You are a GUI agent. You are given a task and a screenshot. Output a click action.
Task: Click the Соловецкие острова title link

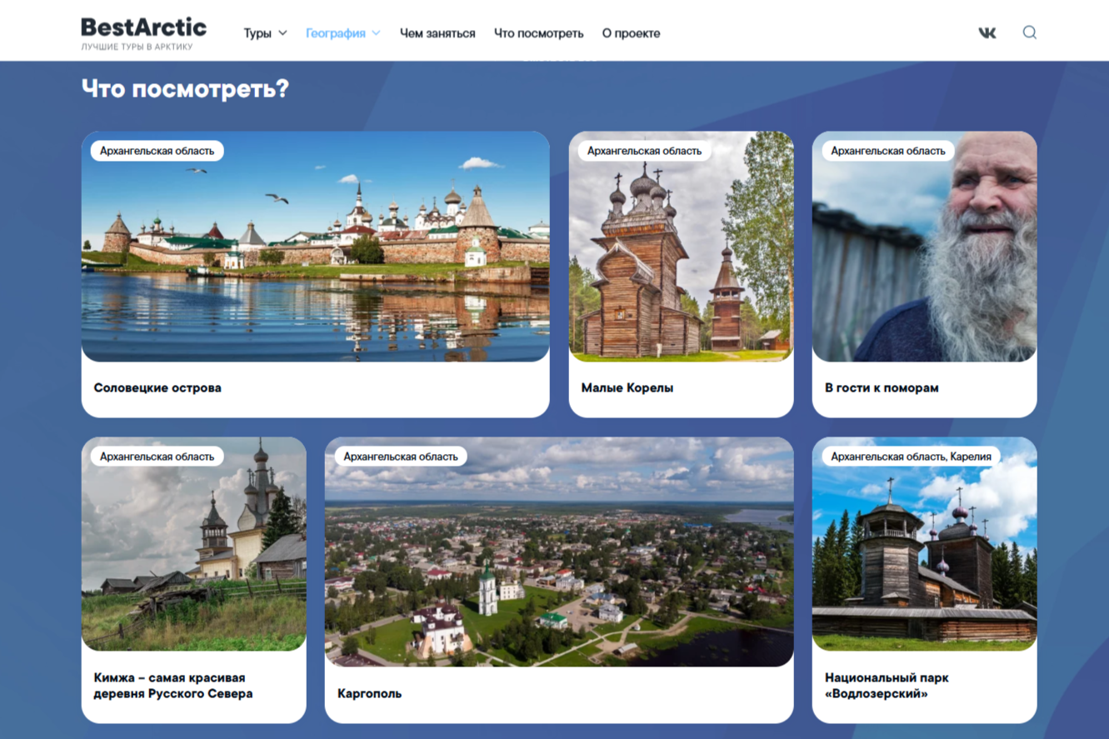point(157,387)
